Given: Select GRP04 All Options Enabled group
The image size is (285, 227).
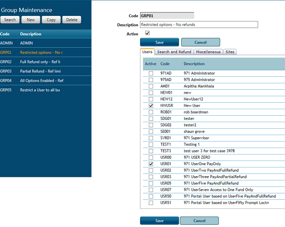Looking at the screenshot, I should pos(45,80).
